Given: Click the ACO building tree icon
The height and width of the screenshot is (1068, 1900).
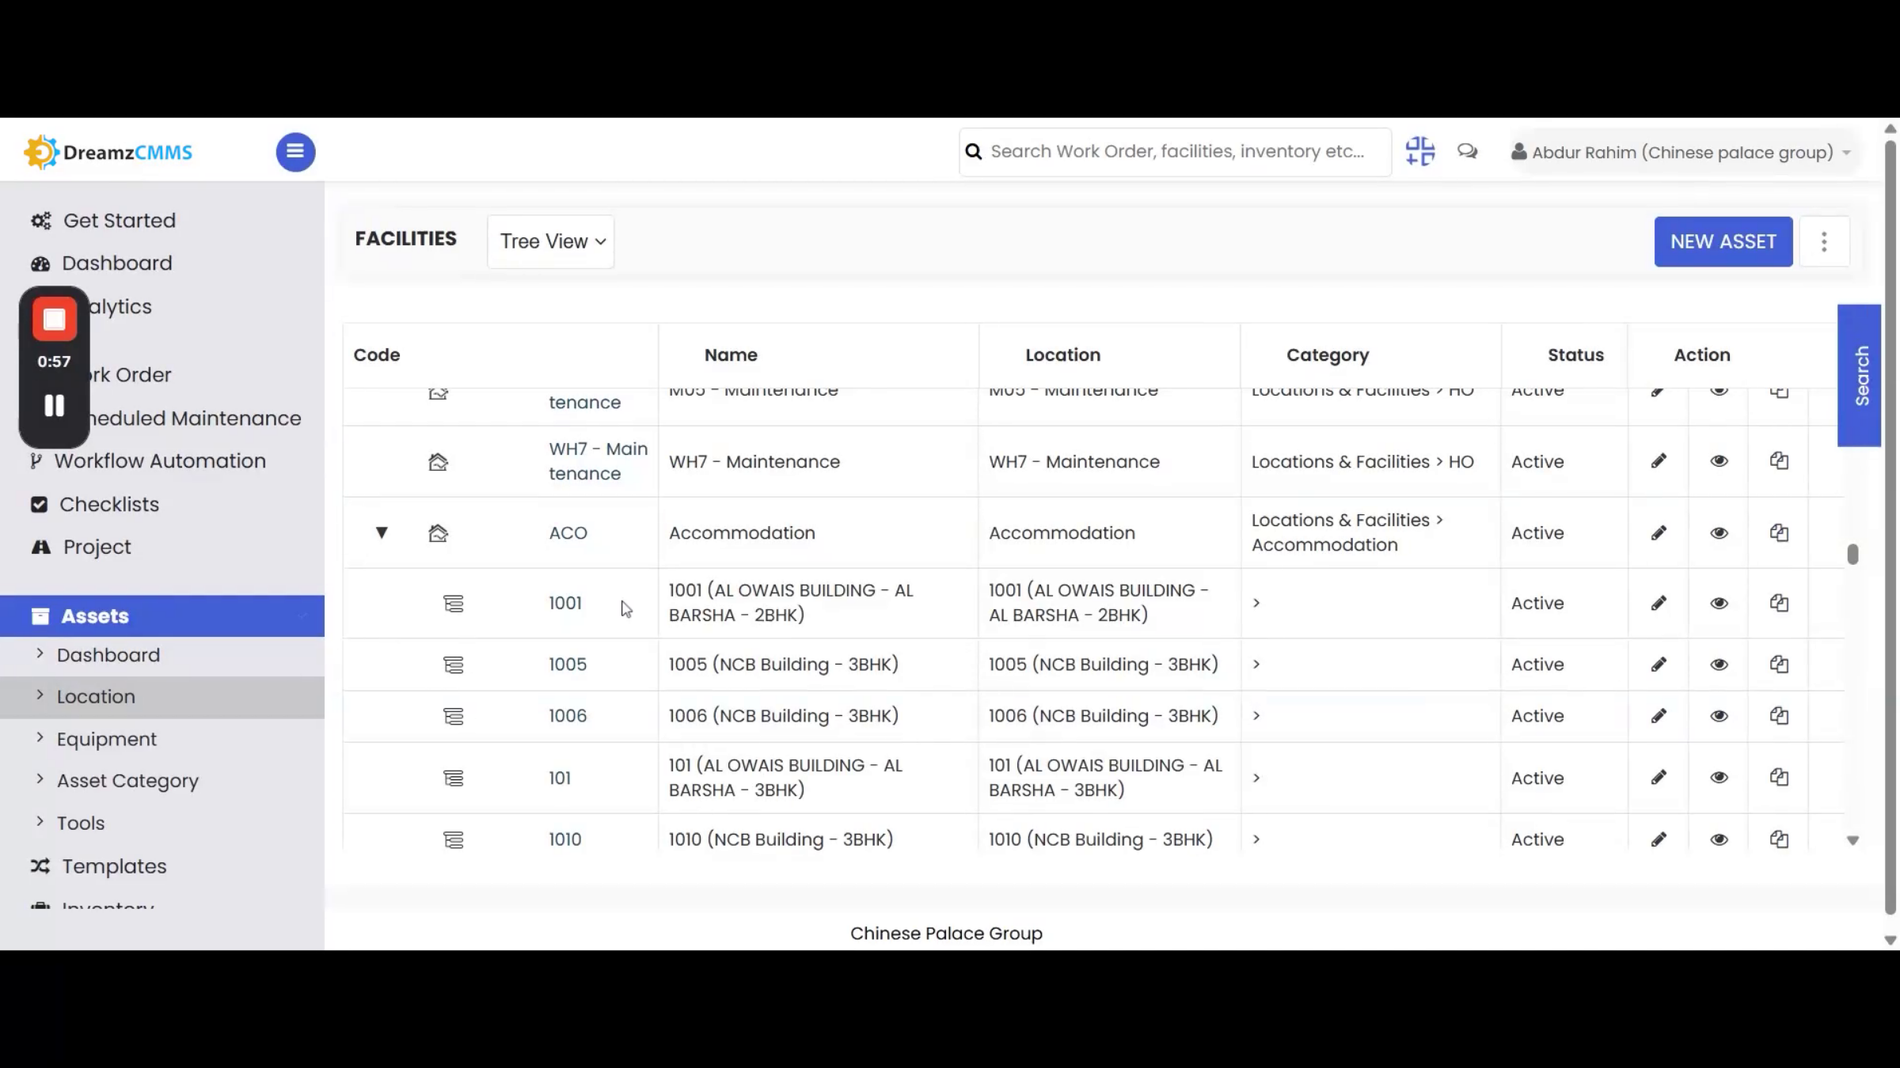Looking at the screenshot, I should (x=438, y=533).
